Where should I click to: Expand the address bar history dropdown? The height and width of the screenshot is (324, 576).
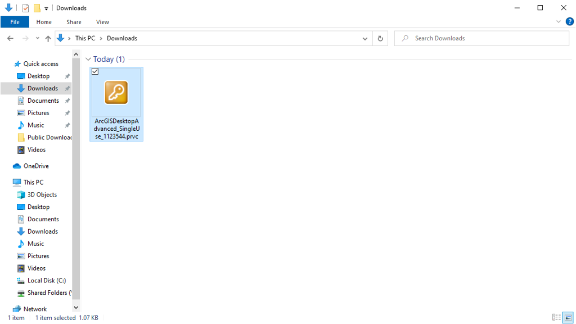coord(364,39)
